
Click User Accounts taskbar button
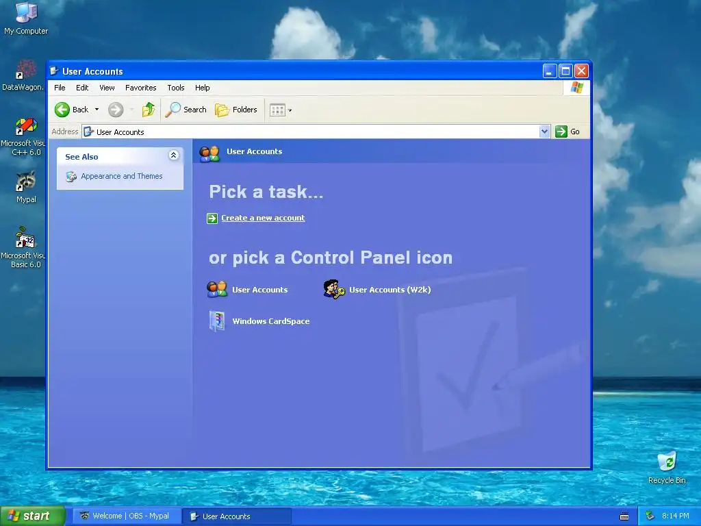pos(237,516)
